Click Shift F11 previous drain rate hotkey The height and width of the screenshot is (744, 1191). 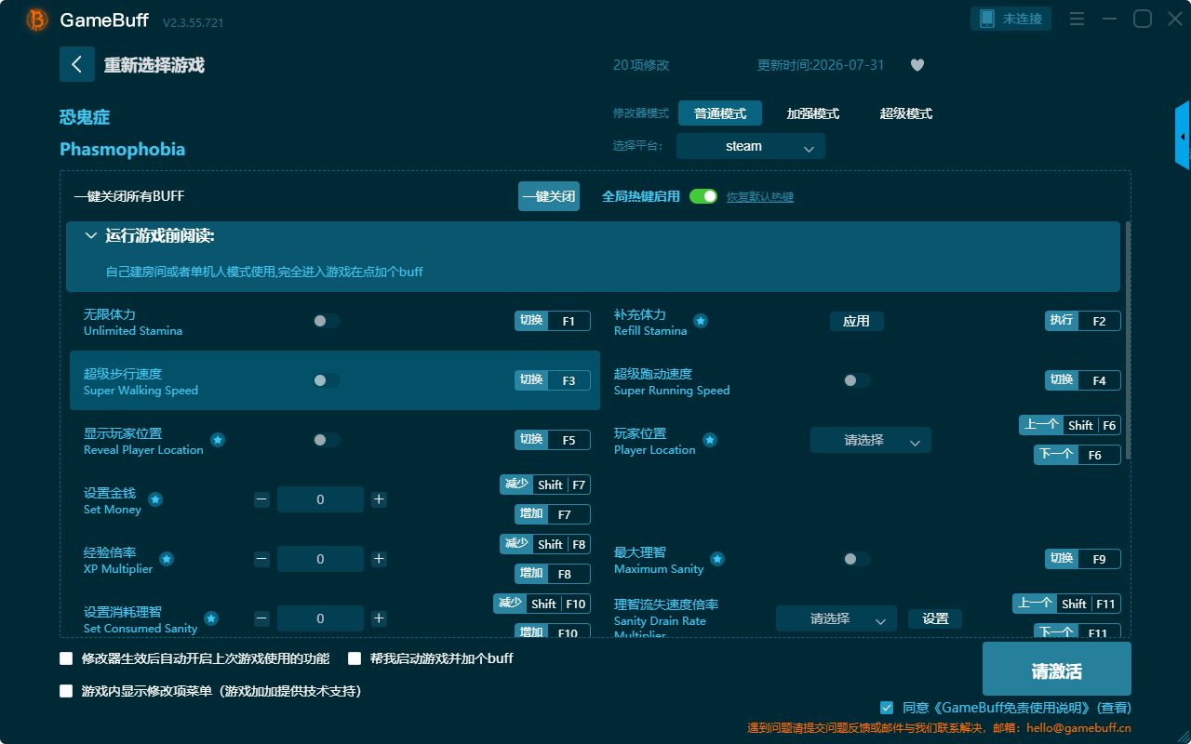coord(1066,604)
